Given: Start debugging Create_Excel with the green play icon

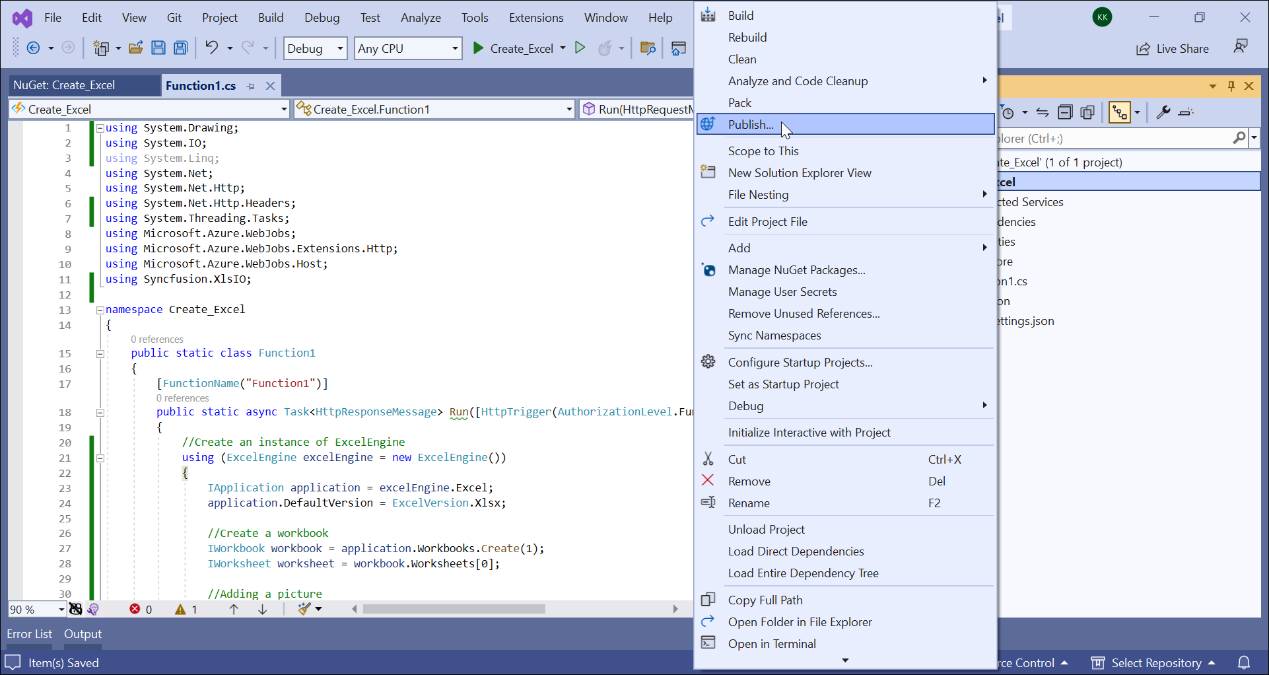Looking at the screenshot, I should tap(479, 48).
